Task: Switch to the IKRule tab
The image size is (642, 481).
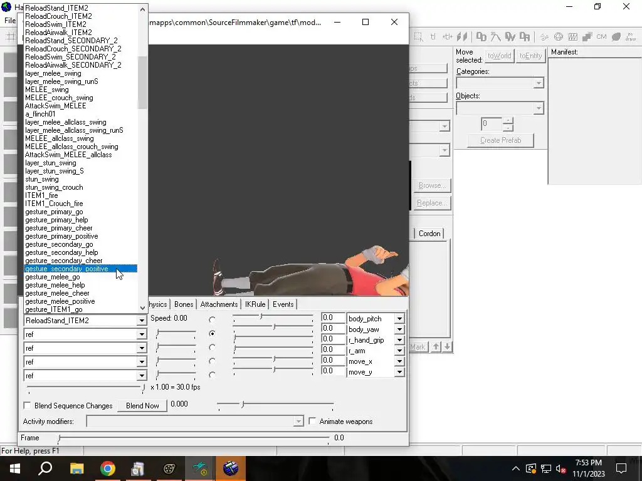Action: pyautogui.click(x=255, y=304)
